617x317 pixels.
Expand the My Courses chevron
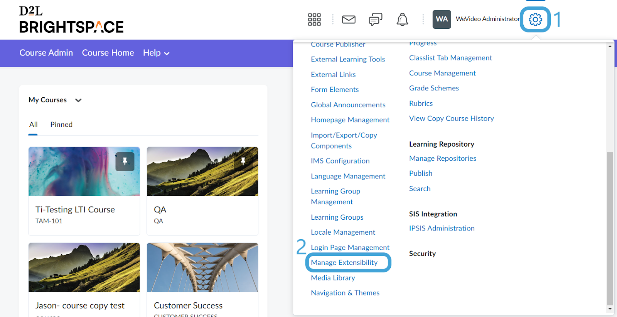(78, 100)
